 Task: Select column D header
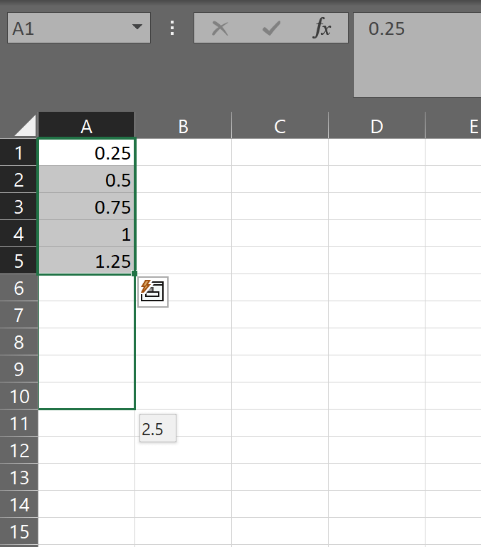click(x=376, y=126)
